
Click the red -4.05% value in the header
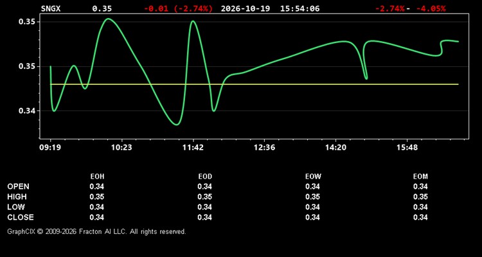point(431,8)
